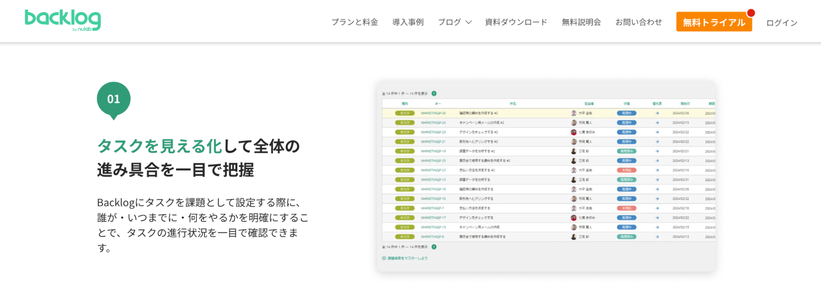
Task: Open 資料ダウンロード from the header
Action: click(516, 22)
